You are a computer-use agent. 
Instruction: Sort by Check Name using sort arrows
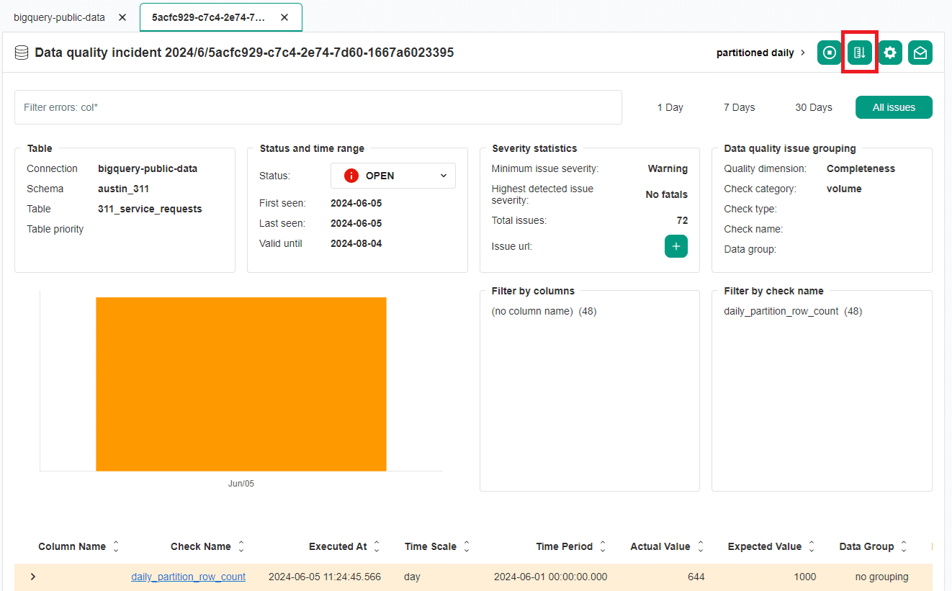(241, 546)
